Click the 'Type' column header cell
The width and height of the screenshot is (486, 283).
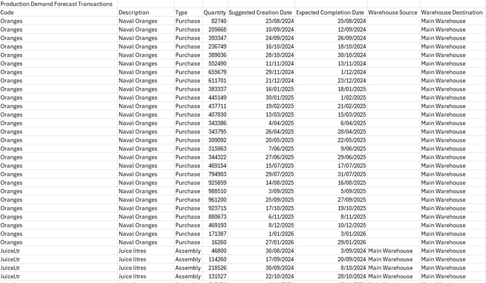coord(181,12)
